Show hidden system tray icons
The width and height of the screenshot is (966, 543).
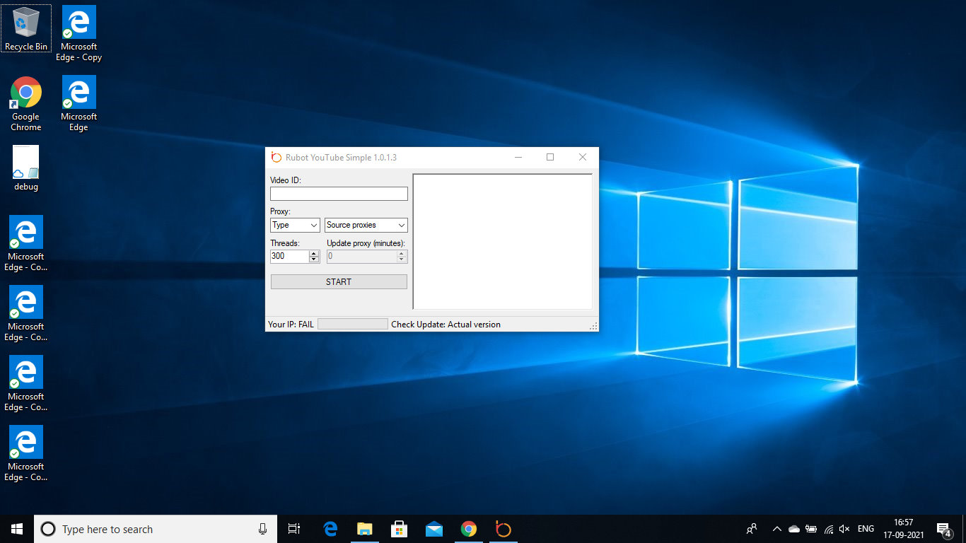pyautogui.click(x=776, y=529)
